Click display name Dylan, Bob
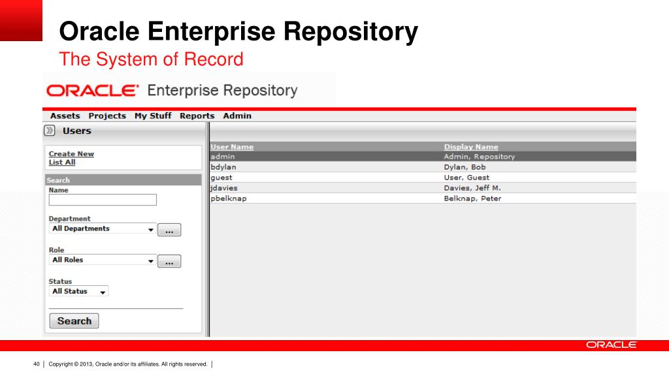The image size is (669, 376). (x=465, y=167)
